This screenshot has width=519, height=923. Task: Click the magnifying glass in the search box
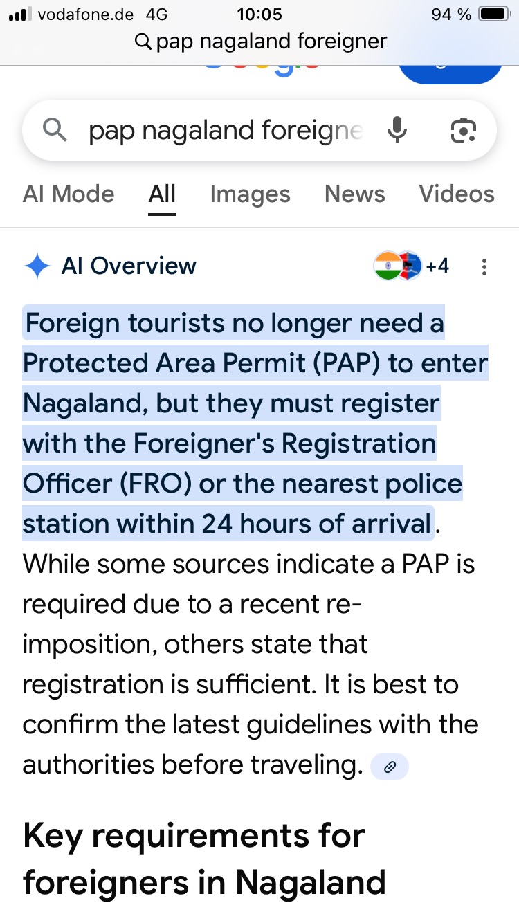(x=55, y=130)
